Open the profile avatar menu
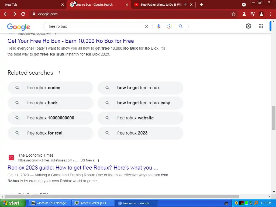 [261, 14]
